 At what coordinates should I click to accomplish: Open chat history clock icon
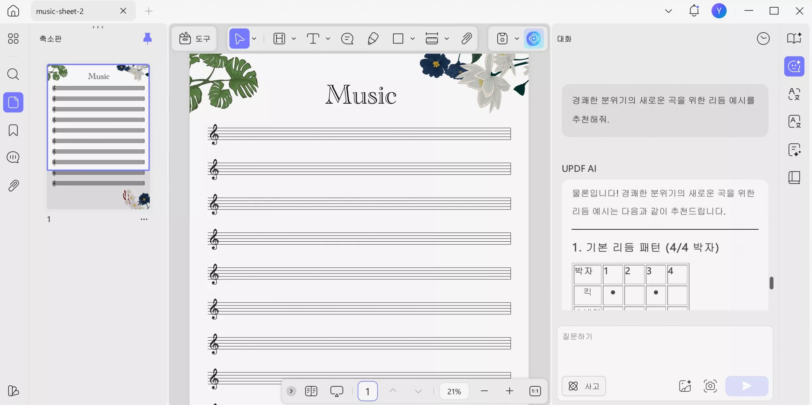[763, 39]
